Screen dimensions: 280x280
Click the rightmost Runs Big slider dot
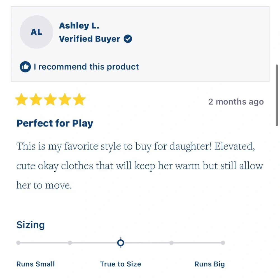click(x=223, y=243)
